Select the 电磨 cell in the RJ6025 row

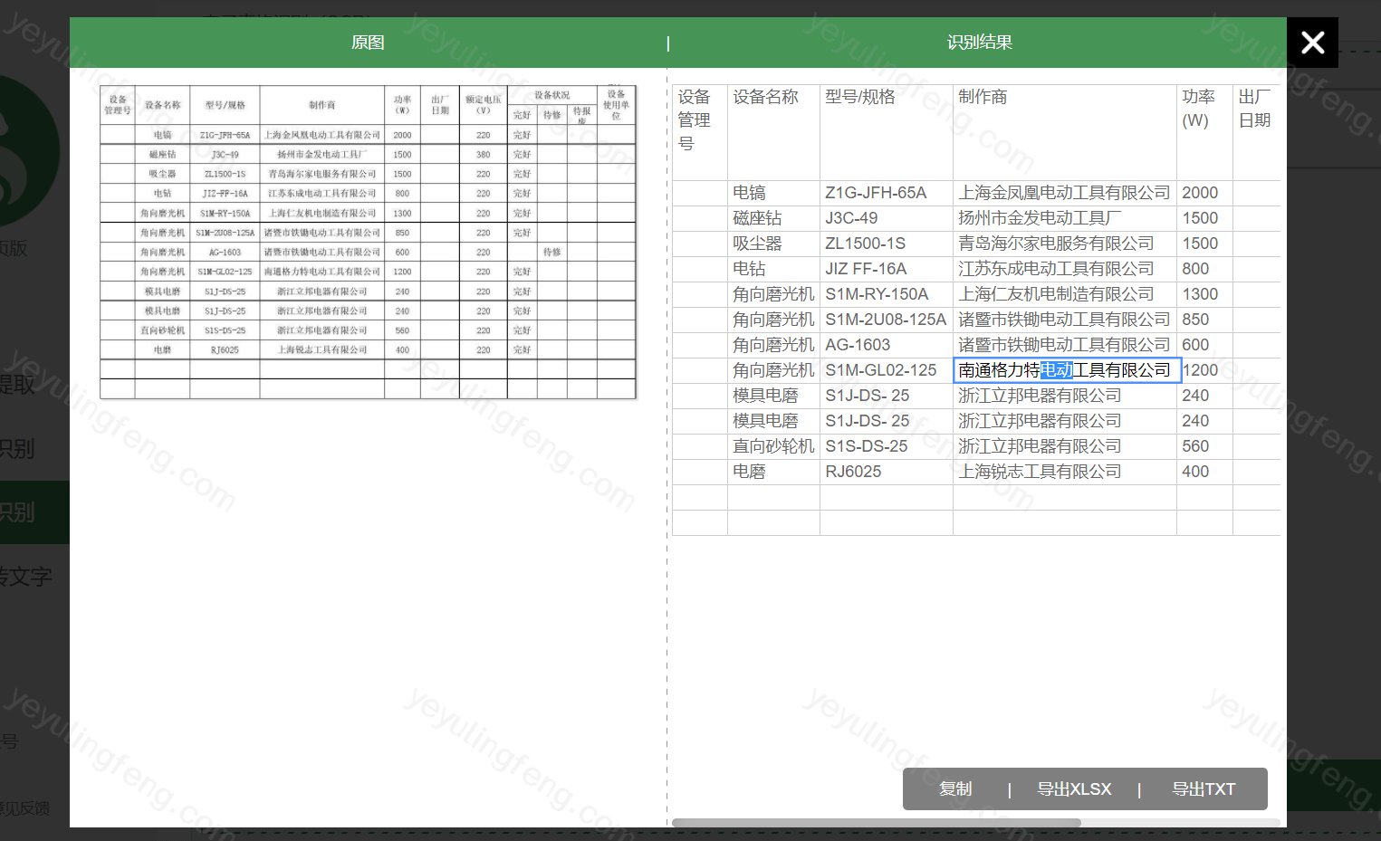pyautogui.click(x=773, y=472)
